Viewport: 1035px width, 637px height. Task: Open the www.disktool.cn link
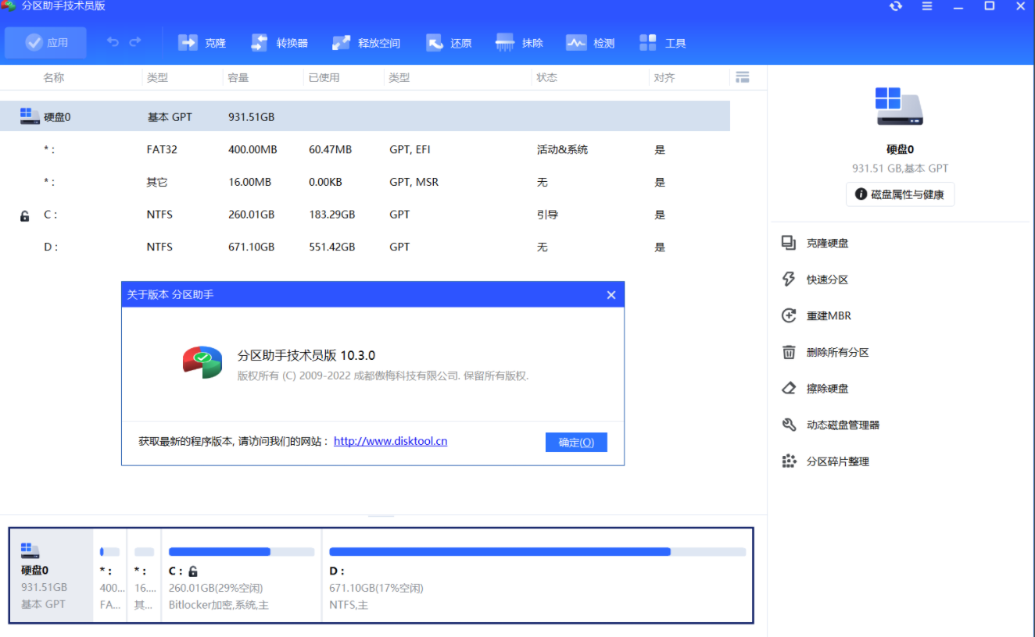[390, 441]
